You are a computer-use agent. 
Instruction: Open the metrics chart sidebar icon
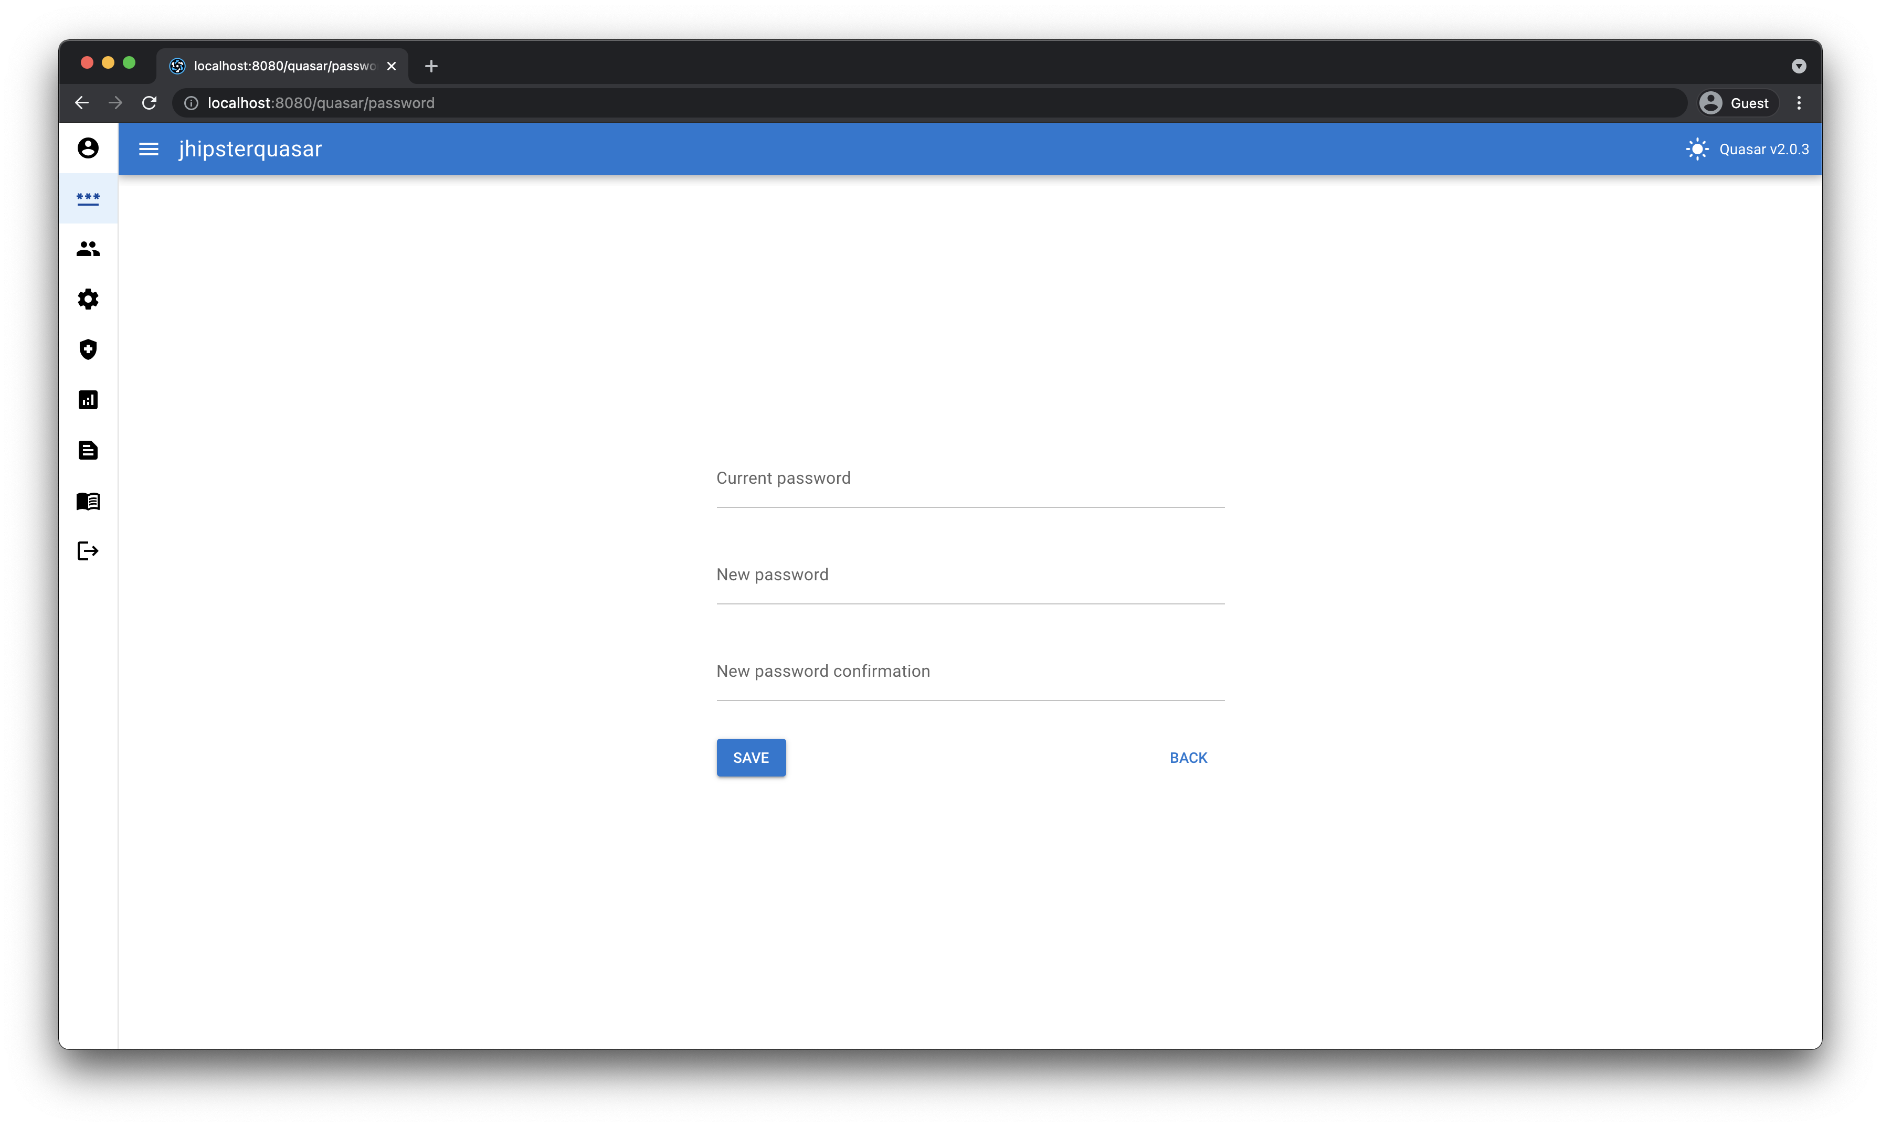click(88, 400)
